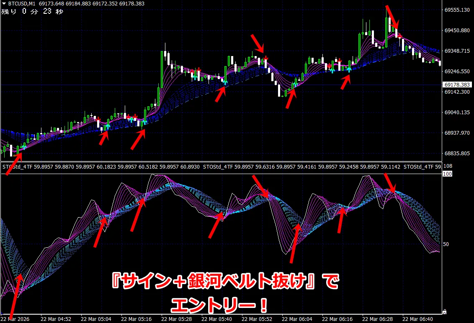The image size is (474, 323).
Task: Click the current price label 69178.383
Action: click(457, 85)
